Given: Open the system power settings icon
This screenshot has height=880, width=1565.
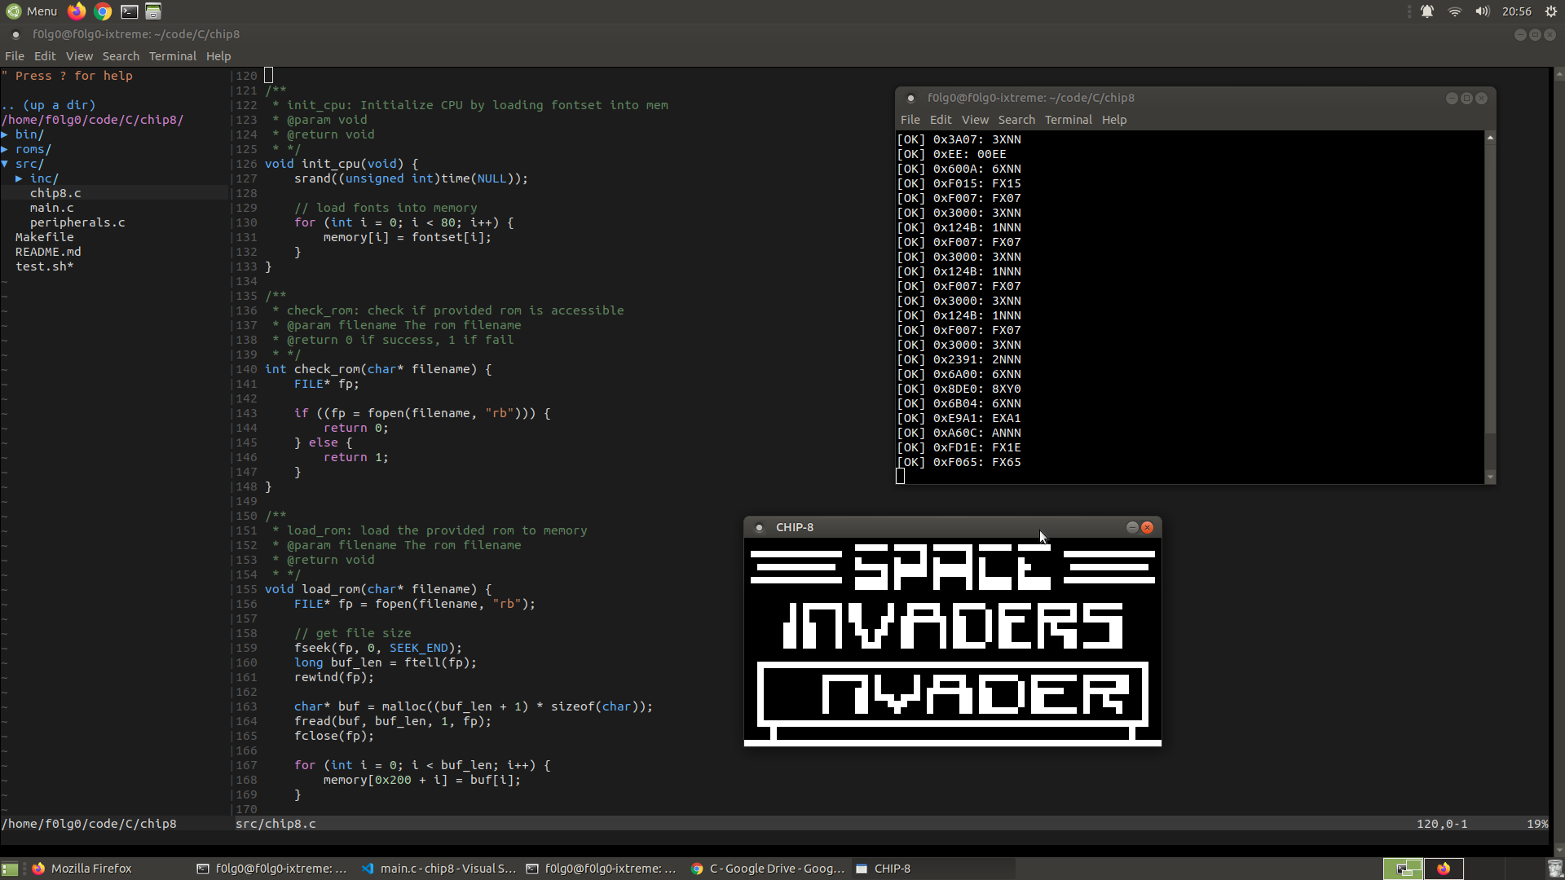Looking at the screenshot, I should click(x=1550, y=11).
